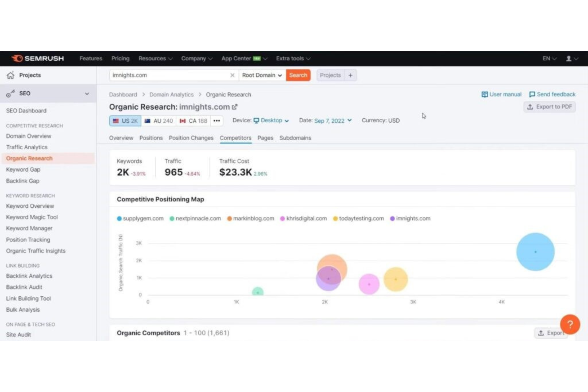Select the AU 240 database
The width and height of the screenshot is (588, 392).
[159, 121]
